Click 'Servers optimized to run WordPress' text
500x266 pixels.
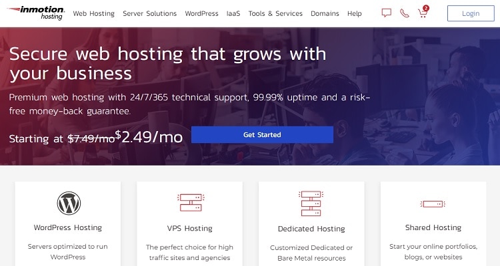[67, 251]
